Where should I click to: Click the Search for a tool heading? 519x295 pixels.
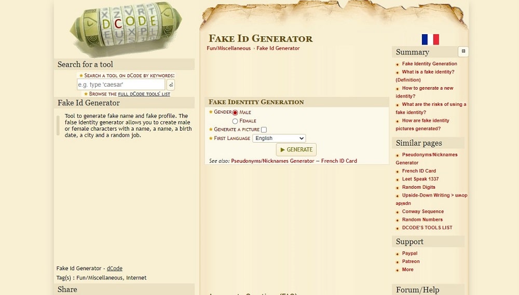click(x=85, y=64)
